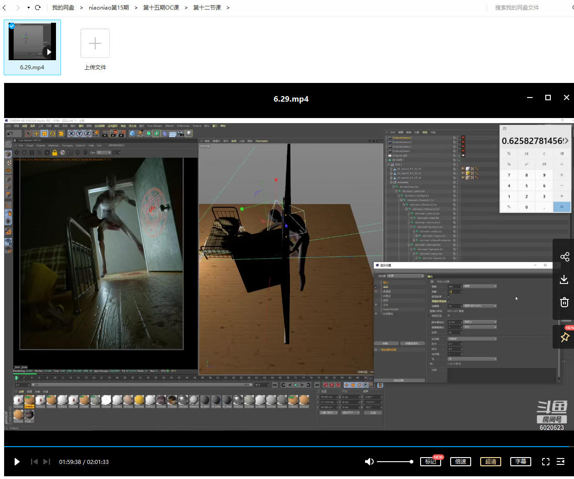Open the playlist panel icon
The width and height of the screenshot is (574, 479).
point(560,462)
